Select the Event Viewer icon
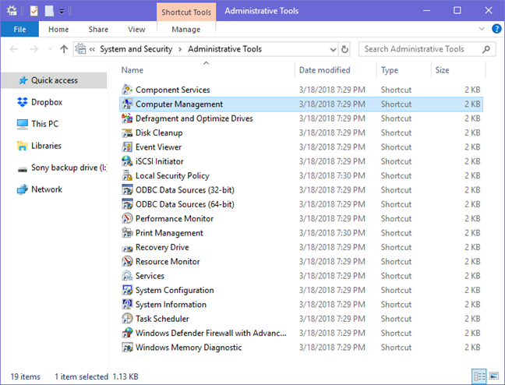The width and height of the screenshot is (505, 385). pos(127,147)
